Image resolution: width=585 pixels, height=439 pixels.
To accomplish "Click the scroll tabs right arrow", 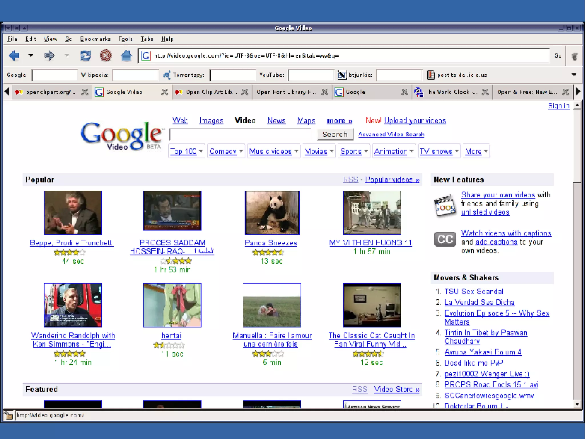I will [578, 92].
